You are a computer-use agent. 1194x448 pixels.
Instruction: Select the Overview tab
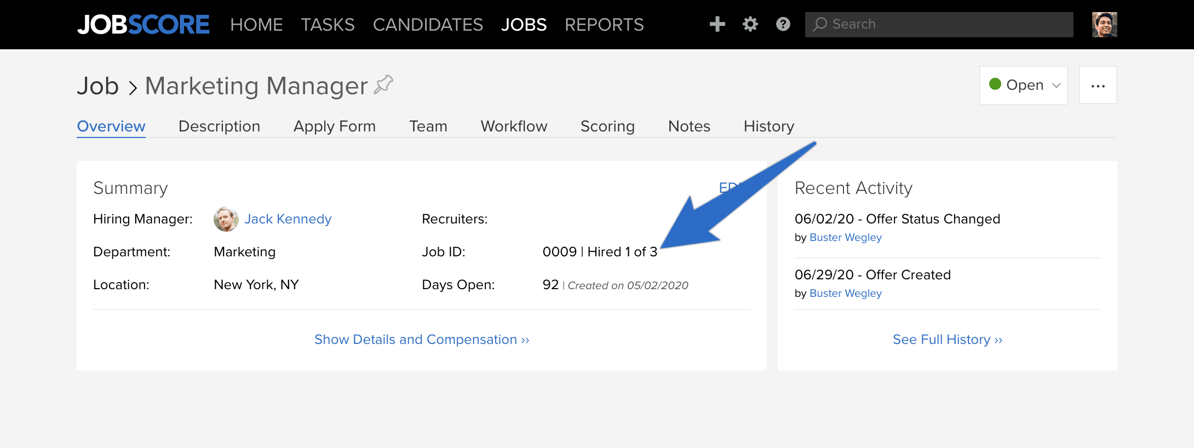[111, 127]
